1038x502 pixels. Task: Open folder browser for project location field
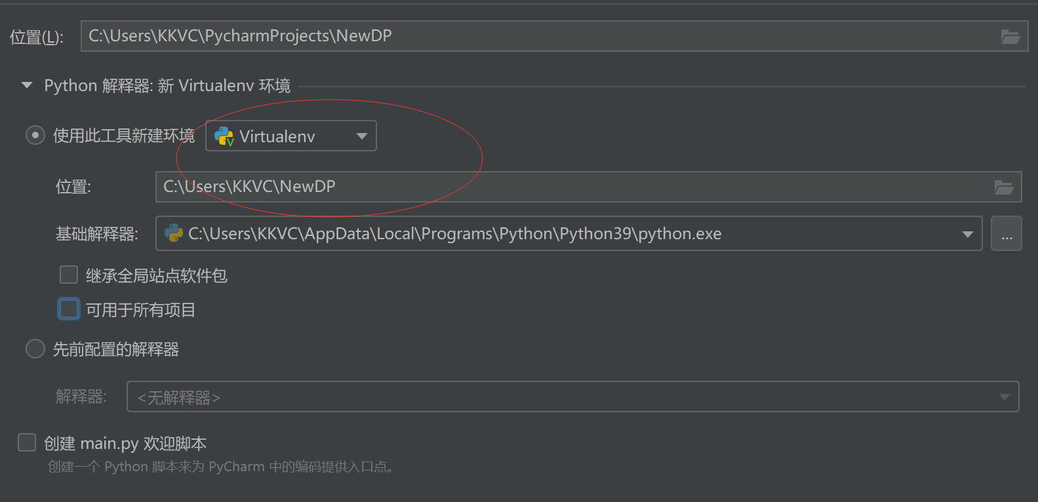[1010, 37]
